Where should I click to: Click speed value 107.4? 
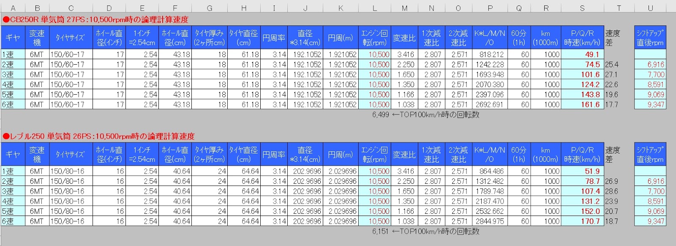tap(582, 191)
